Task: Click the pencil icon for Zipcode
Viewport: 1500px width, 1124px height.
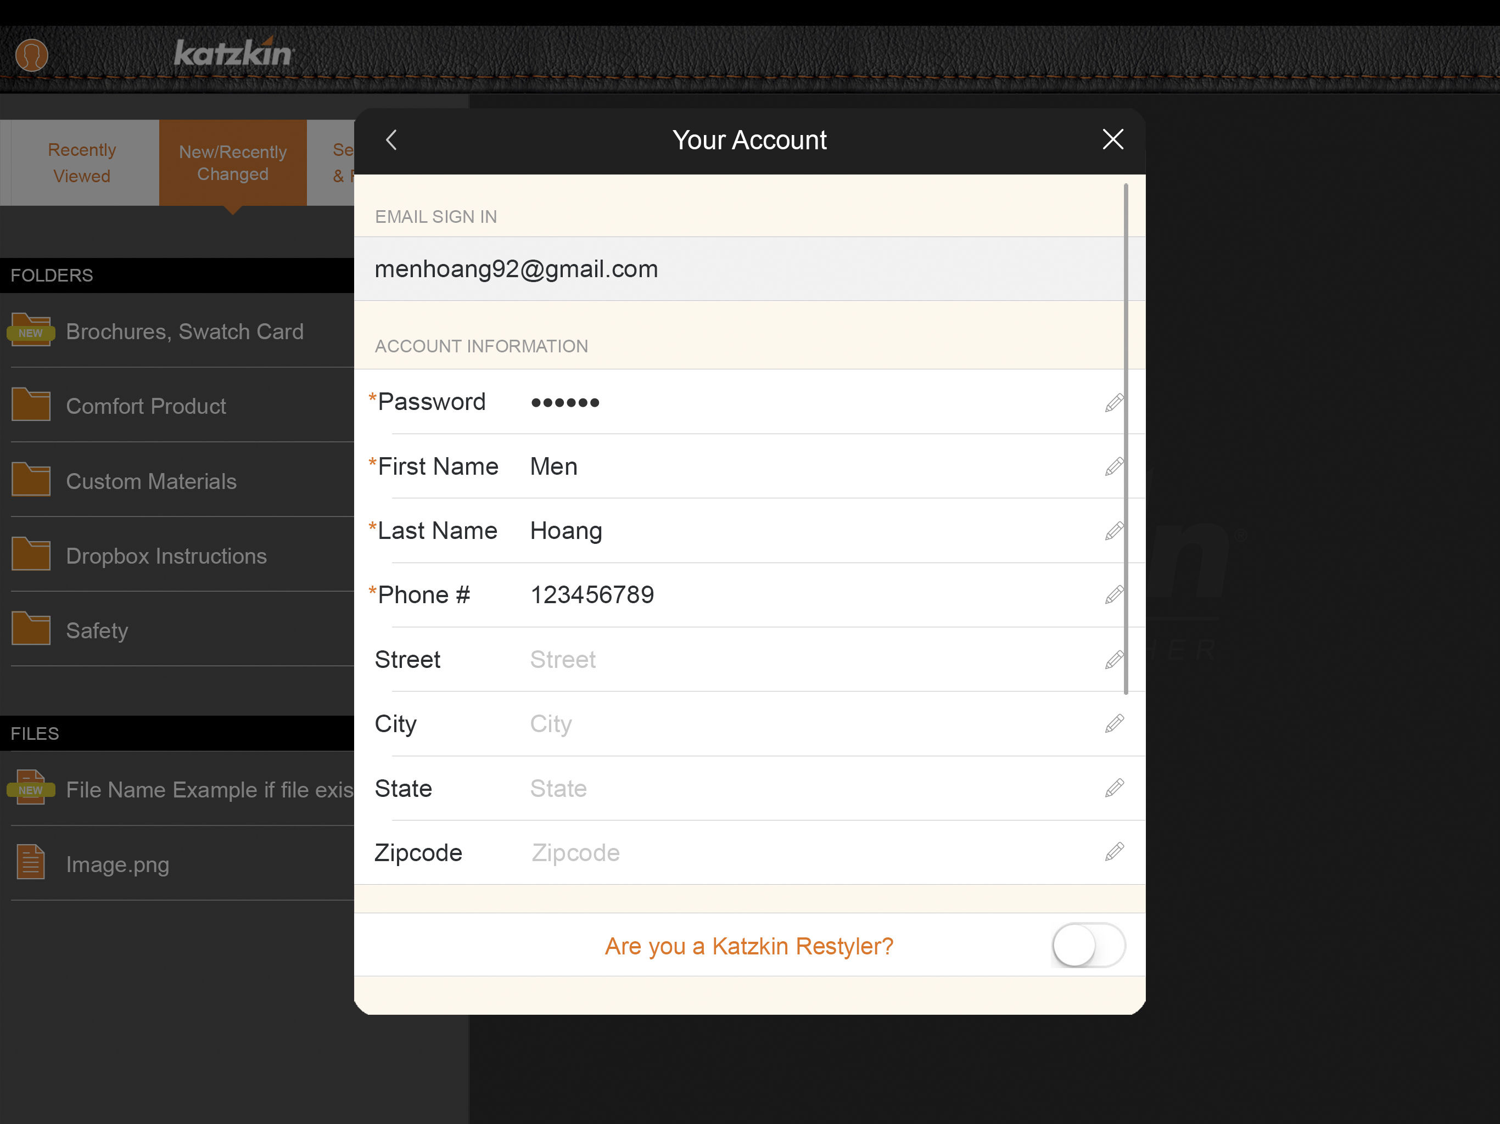Action: pos(1114,852)
